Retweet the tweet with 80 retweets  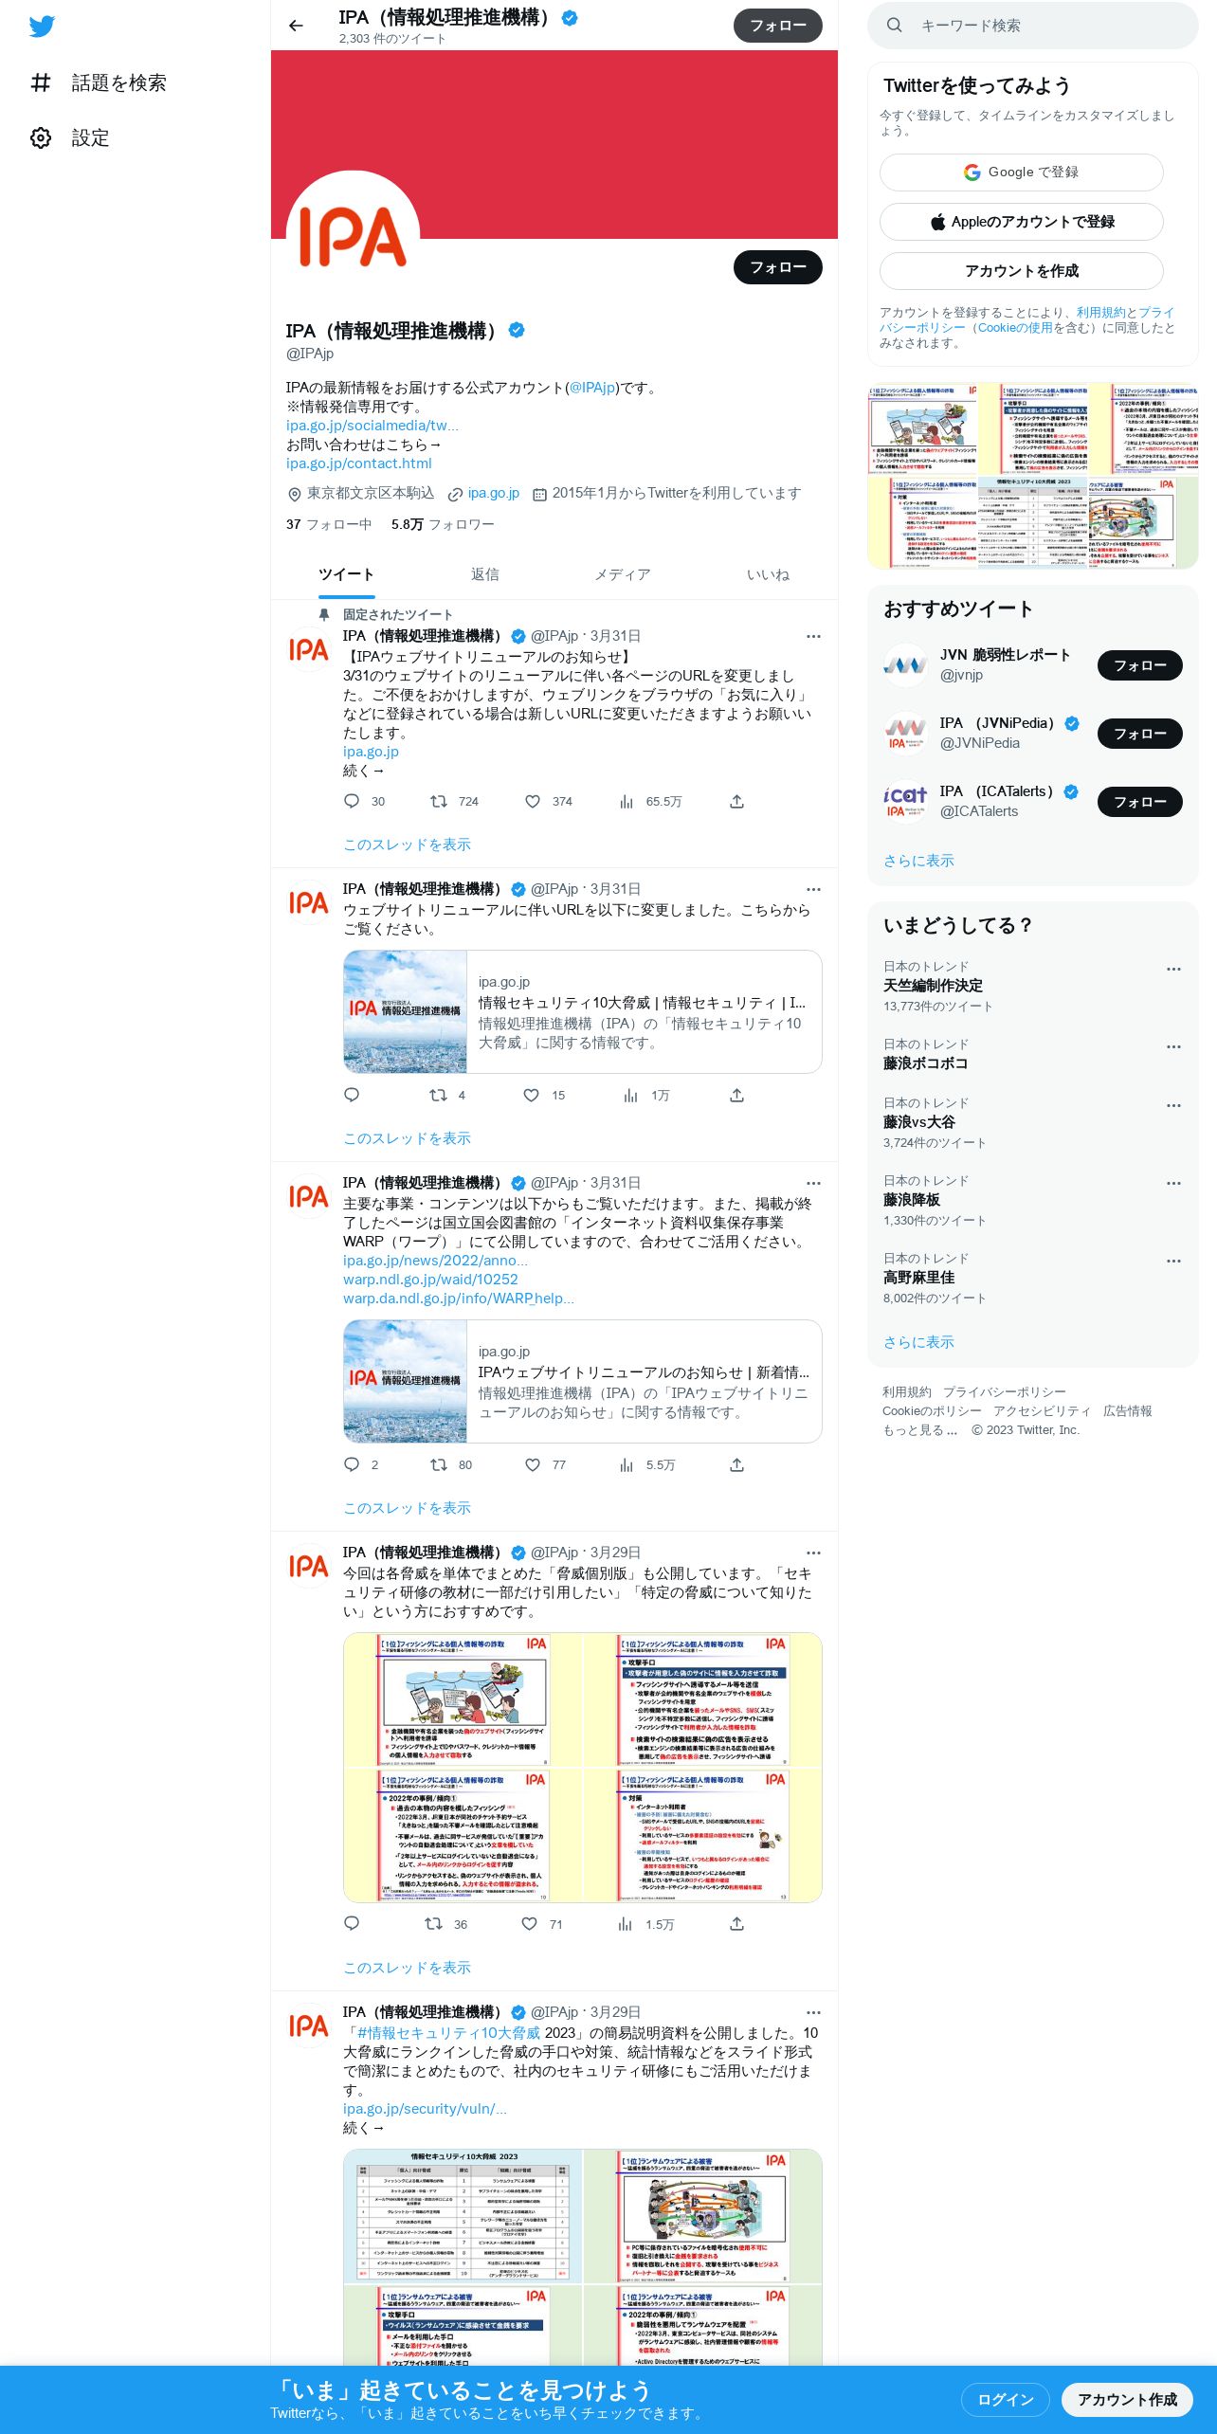(x=451, y=1465)
